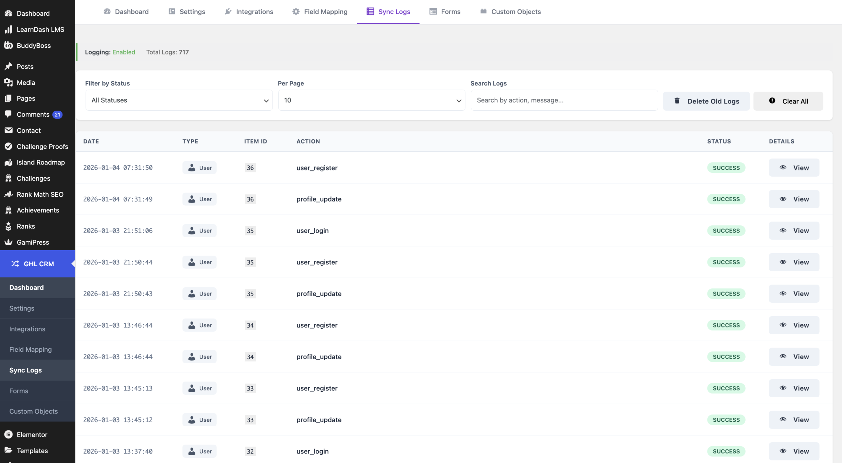Open Challenge Proofs checkmark icon
This screenshot has height=463, width=842.
[9, 146]
